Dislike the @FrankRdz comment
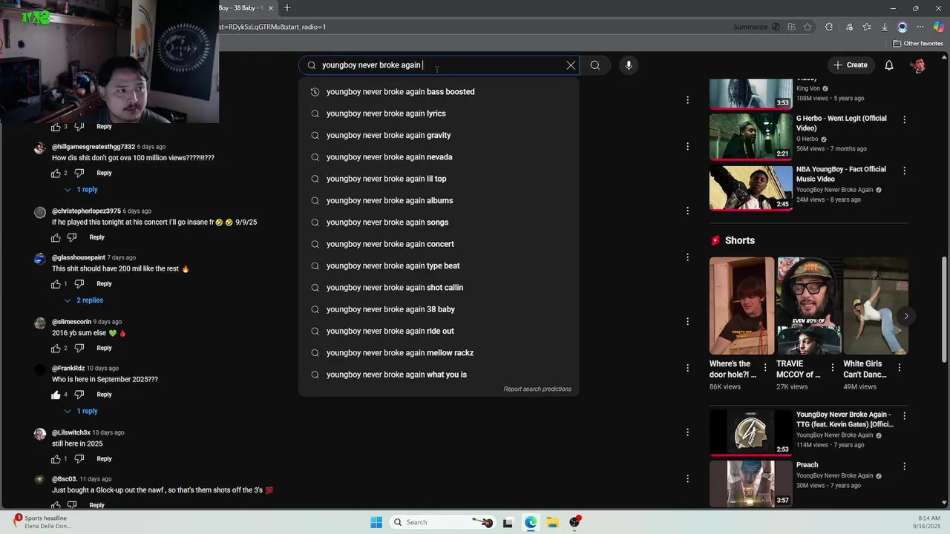The height and width of the screenshot is (534, 950). (x=79, y=395)
